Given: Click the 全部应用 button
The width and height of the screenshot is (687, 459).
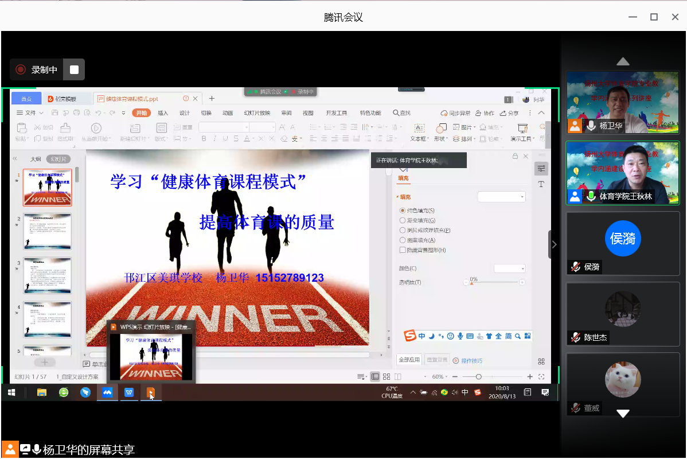Looking at the screenshot, I should [409, 360].
